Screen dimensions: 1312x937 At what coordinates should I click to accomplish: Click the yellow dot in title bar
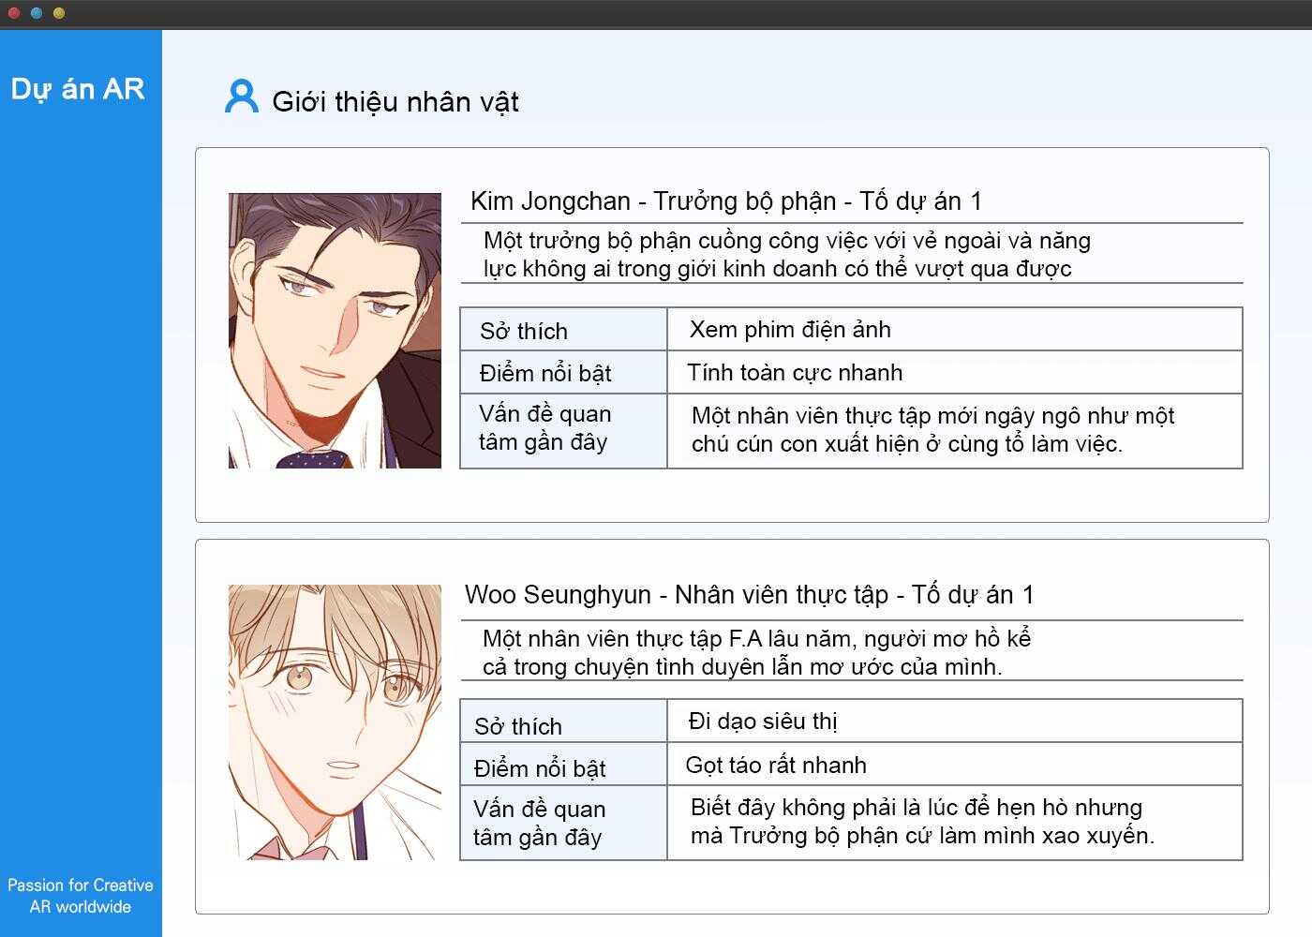(59, 13)
